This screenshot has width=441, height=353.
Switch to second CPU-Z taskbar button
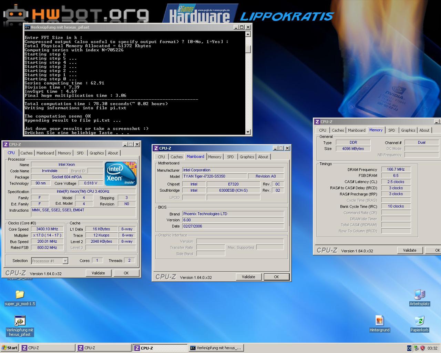click(104, 348)
